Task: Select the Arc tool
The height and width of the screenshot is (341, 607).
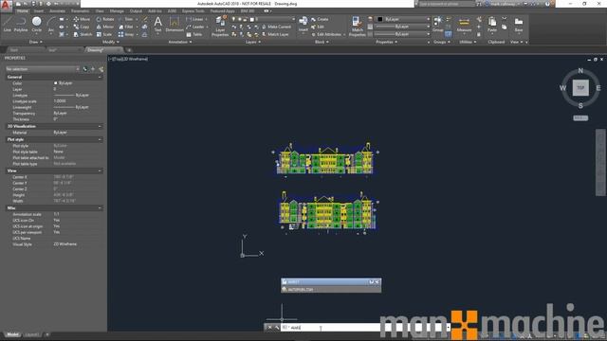Action: click(x=50, y=24)
